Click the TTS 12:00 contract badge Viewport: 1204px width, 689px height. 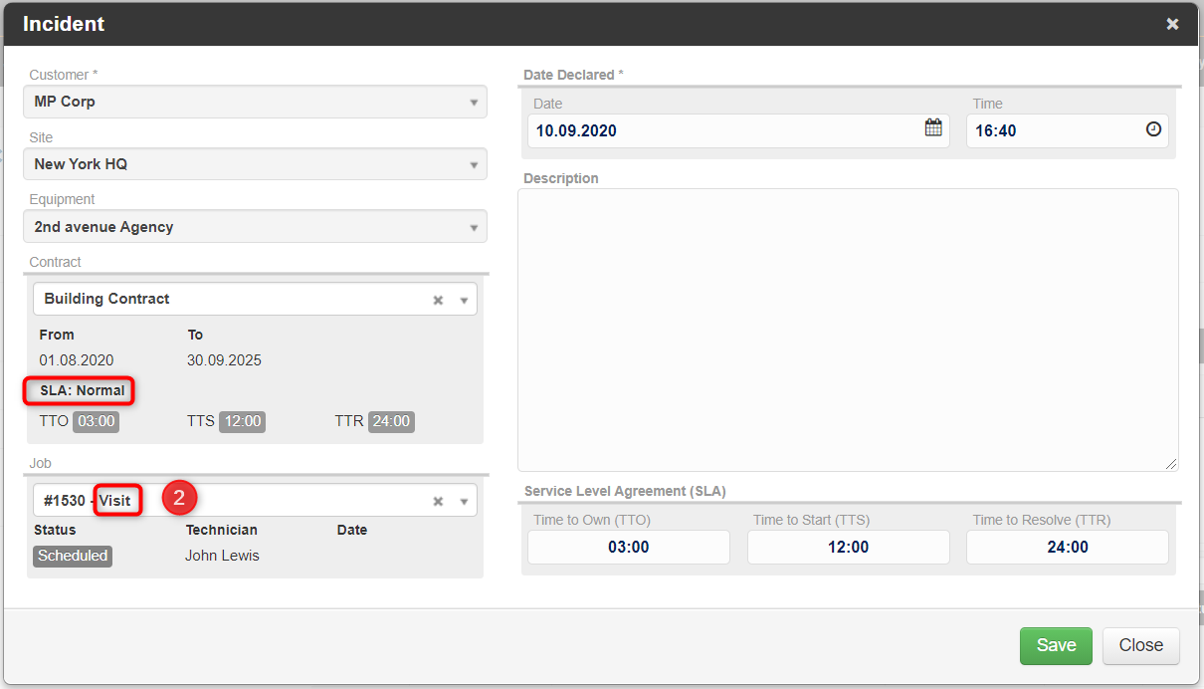click(242, 421)
